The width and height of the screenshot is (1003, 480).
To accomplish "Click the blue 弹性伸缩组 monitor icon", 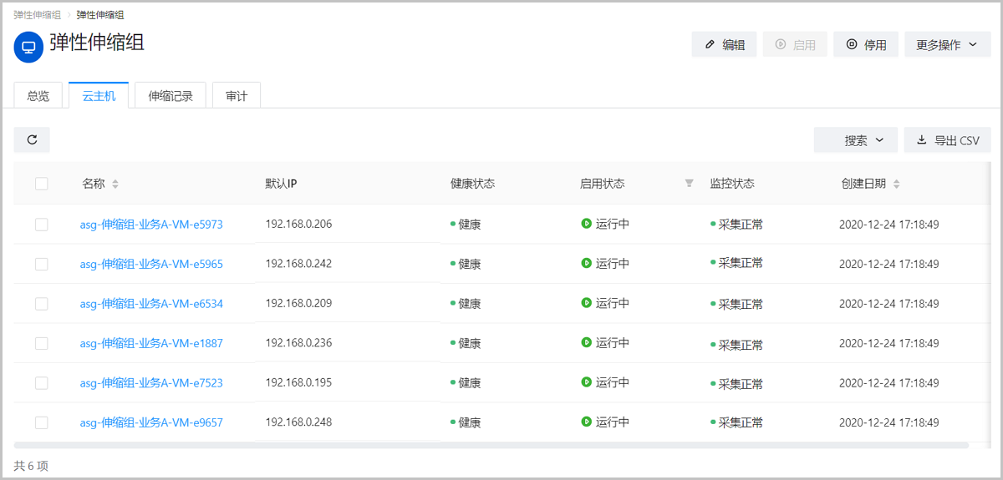I will tap(28, 48).
